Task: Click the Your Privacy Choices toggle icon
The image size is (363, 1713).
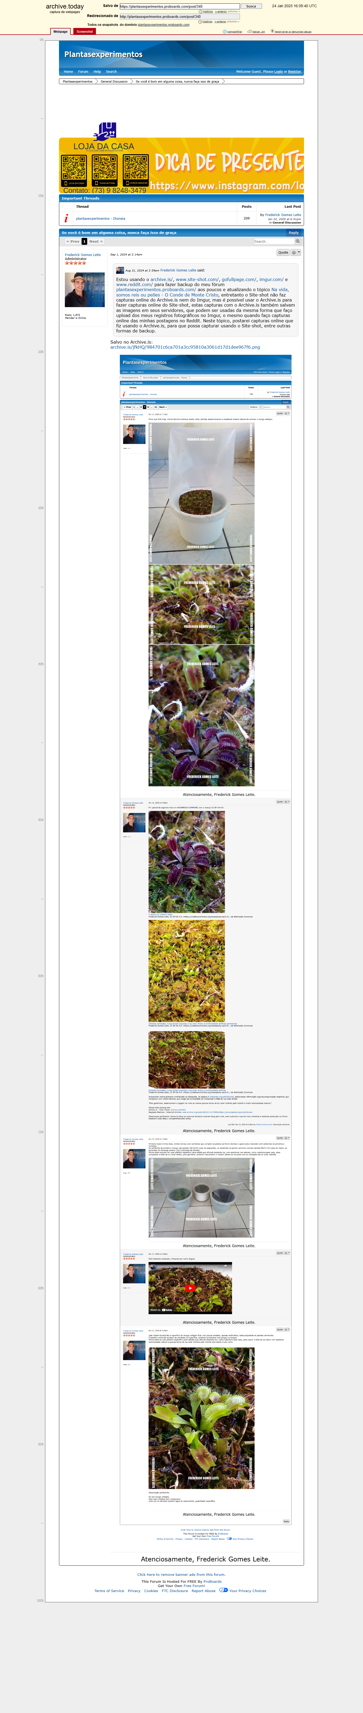Action: (224, 1591)
